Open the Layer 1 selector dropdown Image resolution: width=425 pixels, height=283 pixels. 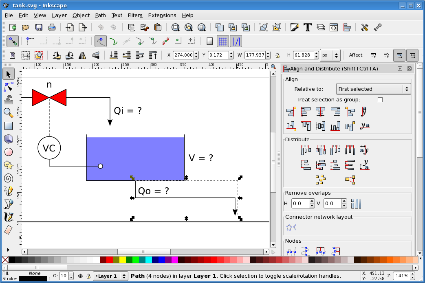(110, 276)
